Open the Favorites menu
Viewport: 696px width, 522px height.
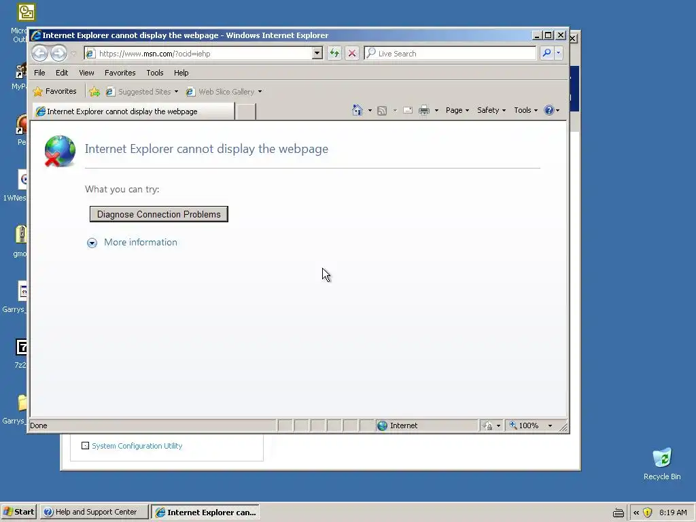[120, 73]
